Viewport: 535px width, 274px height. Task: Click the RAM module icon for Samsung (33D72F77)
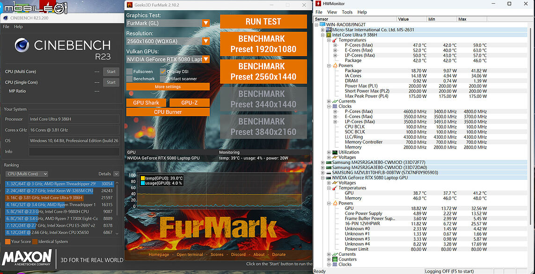[x=329, y=163]
